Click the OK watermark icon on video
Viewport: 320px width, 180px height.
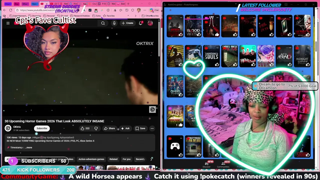(x=152, y=109)
